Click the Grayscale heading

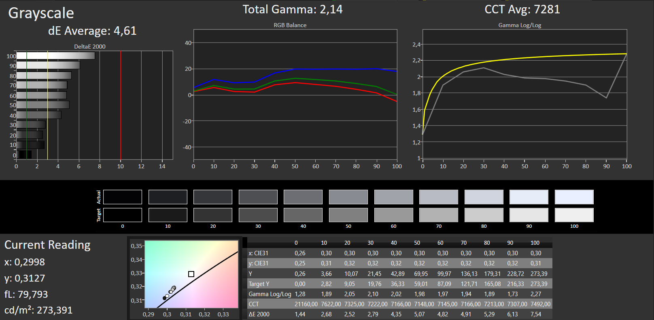coord(41,13)
